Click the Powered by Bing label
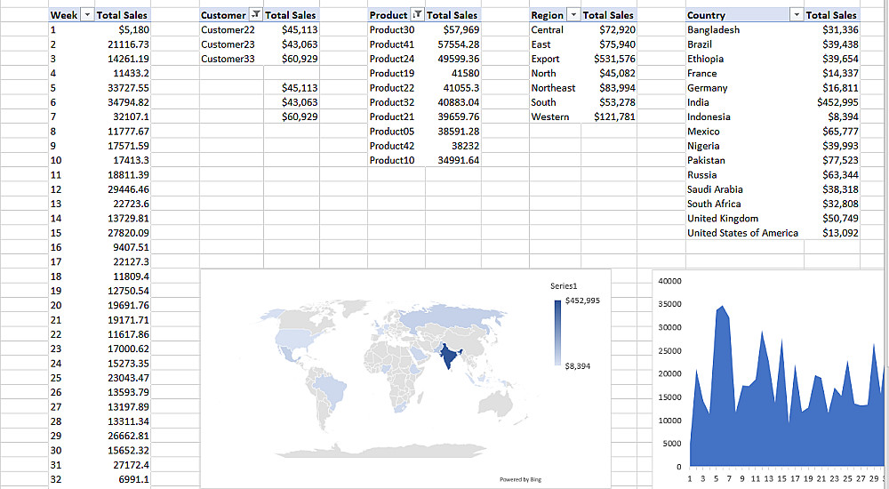Screen dimensions: 889x489 pos(520,480)
